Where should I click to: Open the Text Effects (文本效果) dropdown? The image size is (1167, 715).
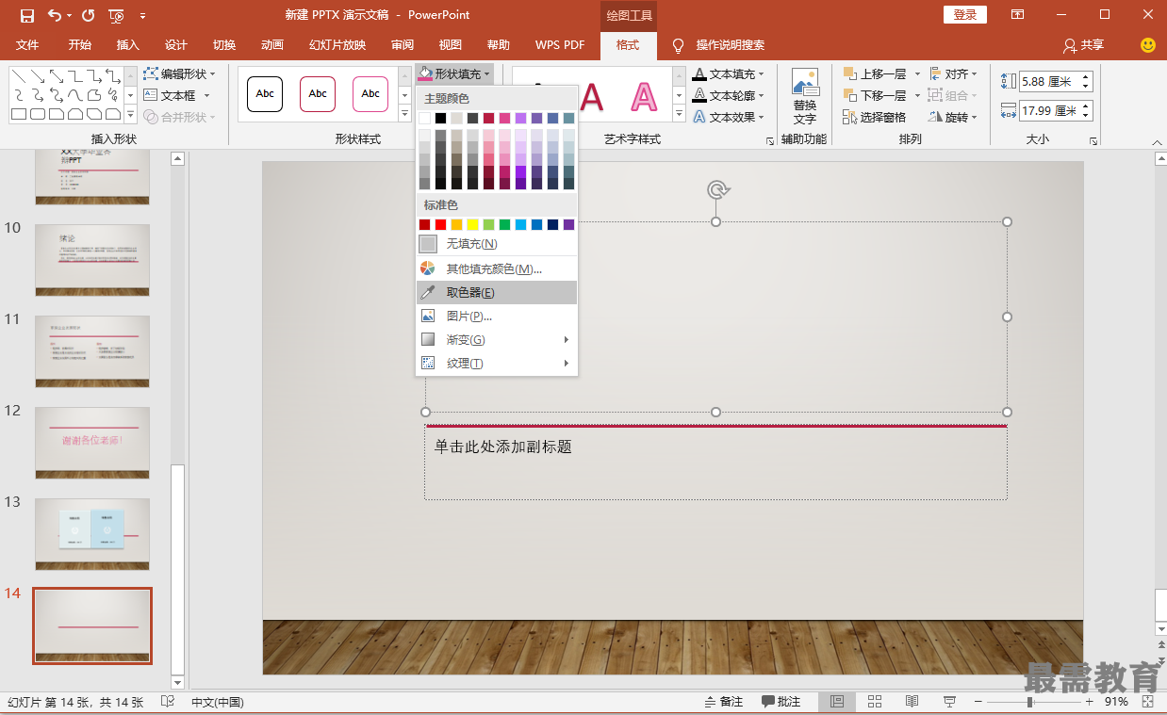(729, 117)
